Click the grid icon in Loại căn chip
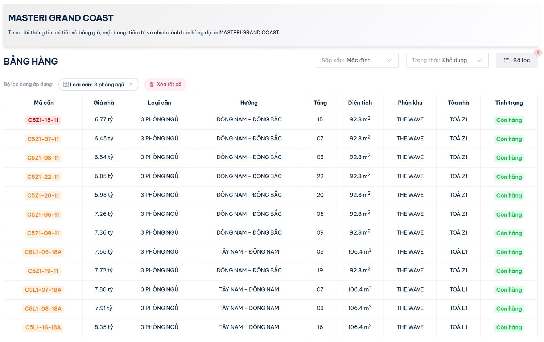544x342 pixels. click(x=66, y=85)
